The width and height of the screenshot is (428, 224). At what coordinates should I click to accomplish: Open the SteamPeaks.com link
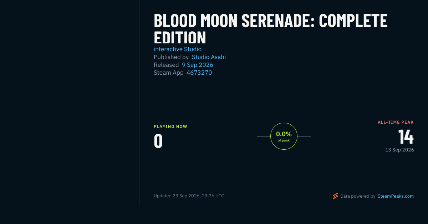click(396, 196)
